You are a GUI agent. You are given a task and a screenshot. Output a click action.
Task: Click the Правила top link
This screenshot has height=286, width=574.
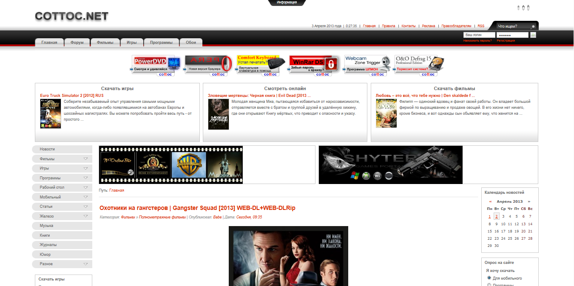(389, 26)
